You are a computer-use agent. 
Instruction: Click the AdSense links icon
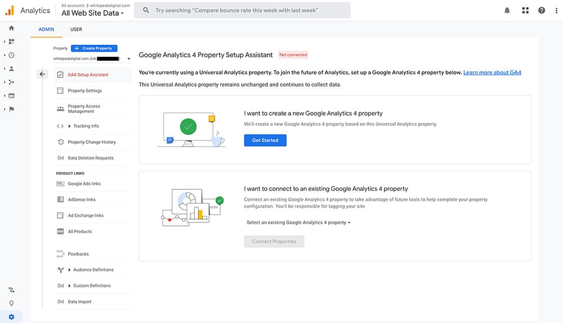point(60,199)
